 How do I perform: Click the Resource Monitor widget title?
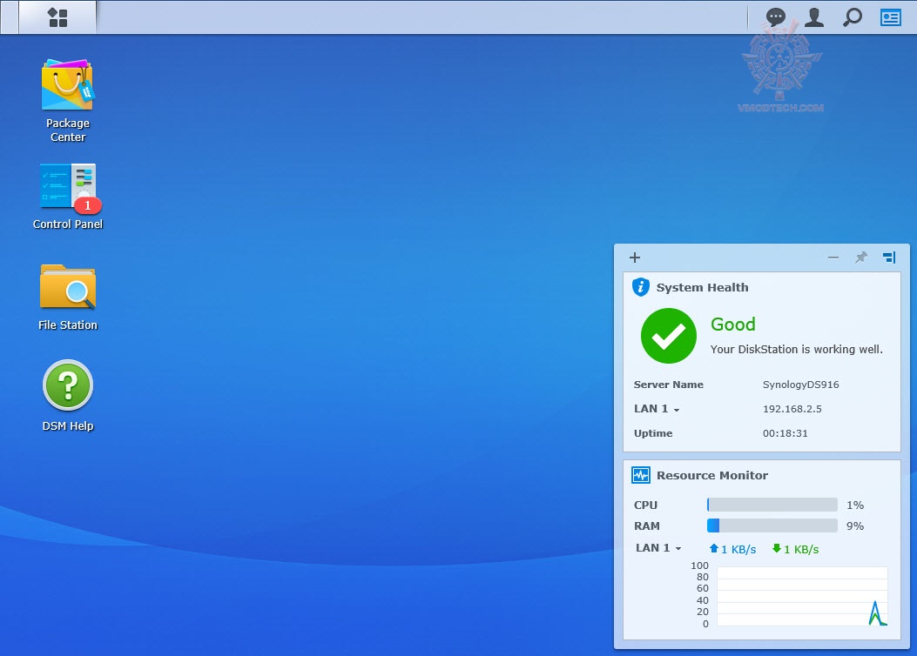pyautogui.click(x=712, y=476)
